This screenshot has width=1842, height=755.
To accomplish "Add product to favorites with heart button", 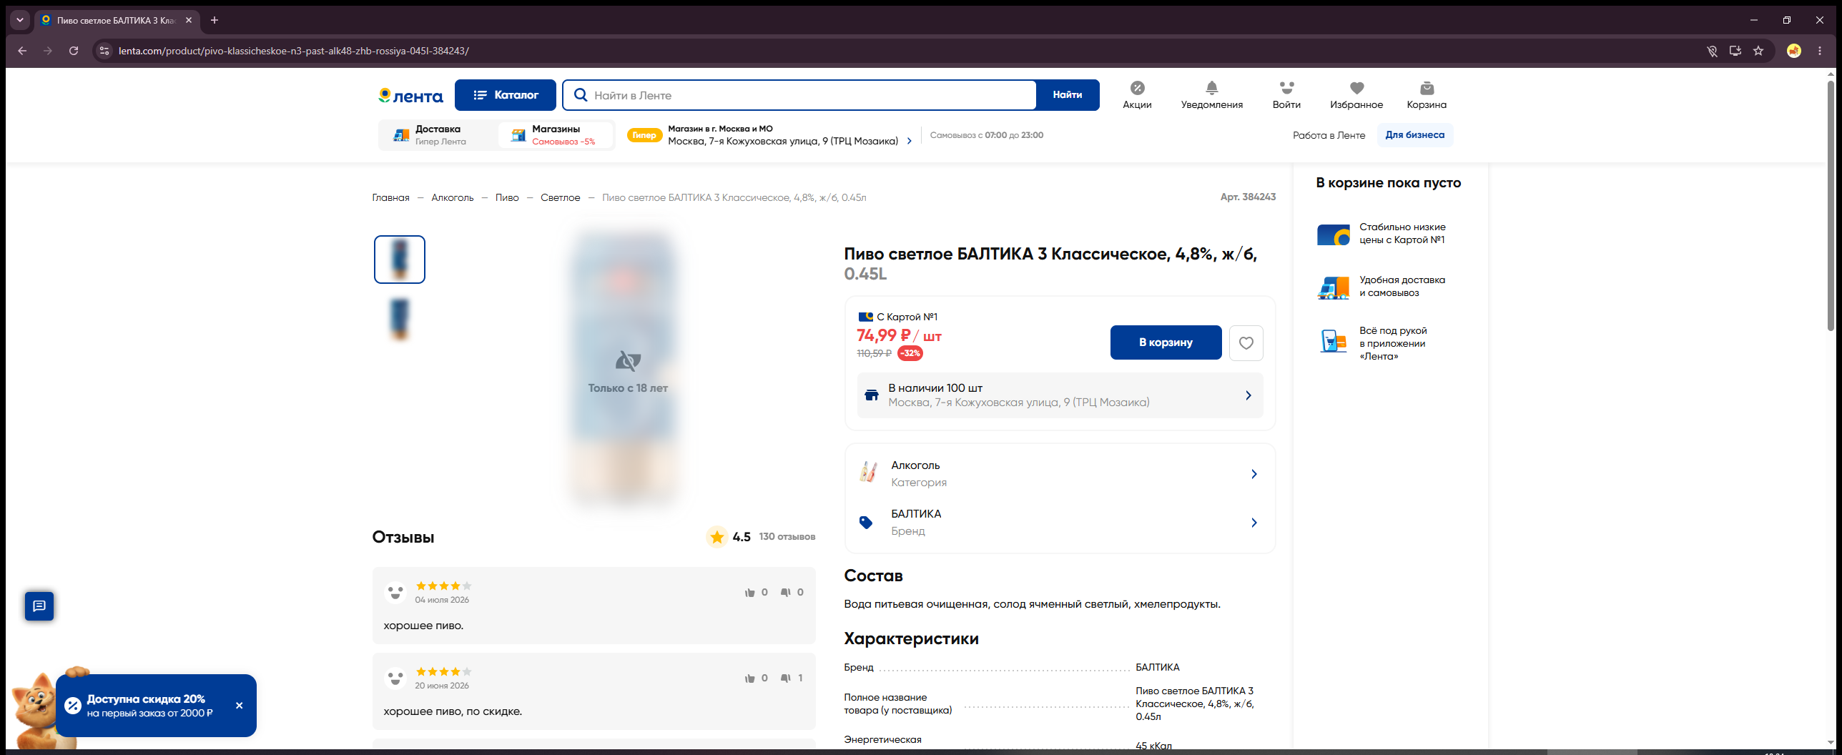I will click(x=1246, y=343).
